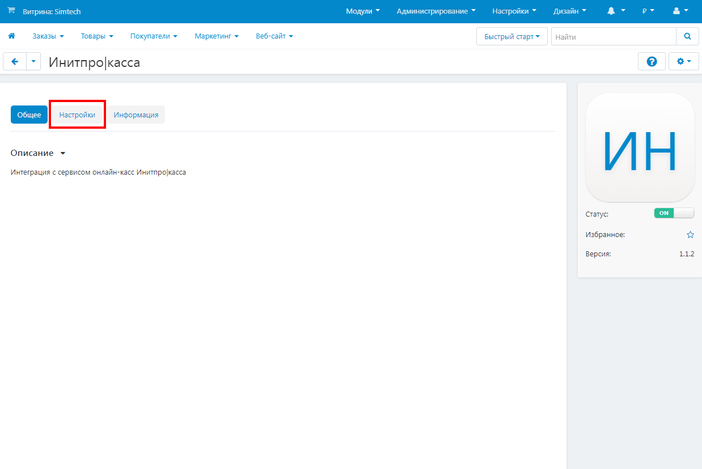Go to the home dashboard icon
Image resolution: width=702 pixels, height=469 pixels.
[x=11, y=36]
